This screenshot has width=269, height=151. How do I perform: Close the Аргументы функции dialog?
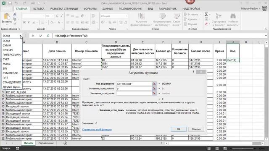[201, 72]
